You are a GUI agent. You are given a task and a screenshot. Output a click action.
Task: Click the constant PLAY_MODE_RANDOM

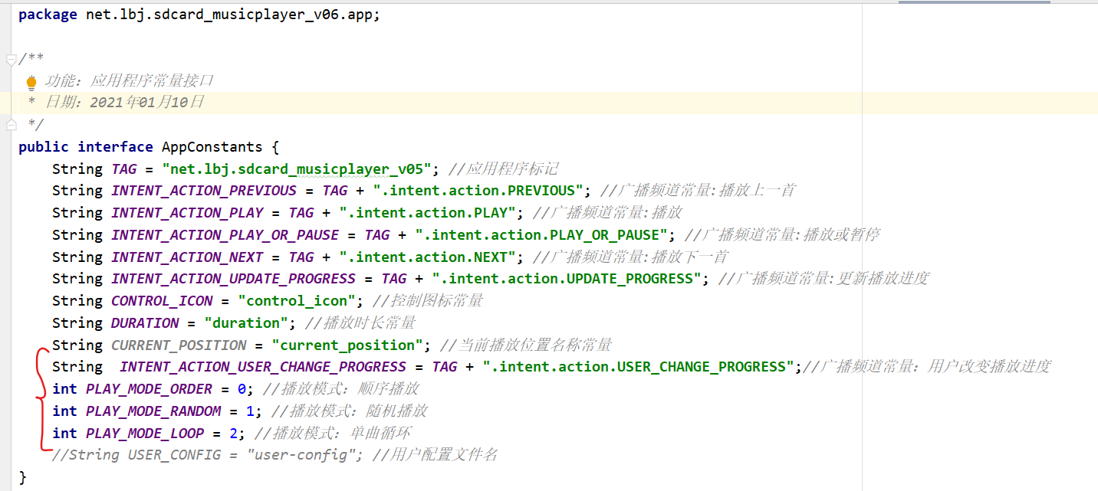point(153,411)
